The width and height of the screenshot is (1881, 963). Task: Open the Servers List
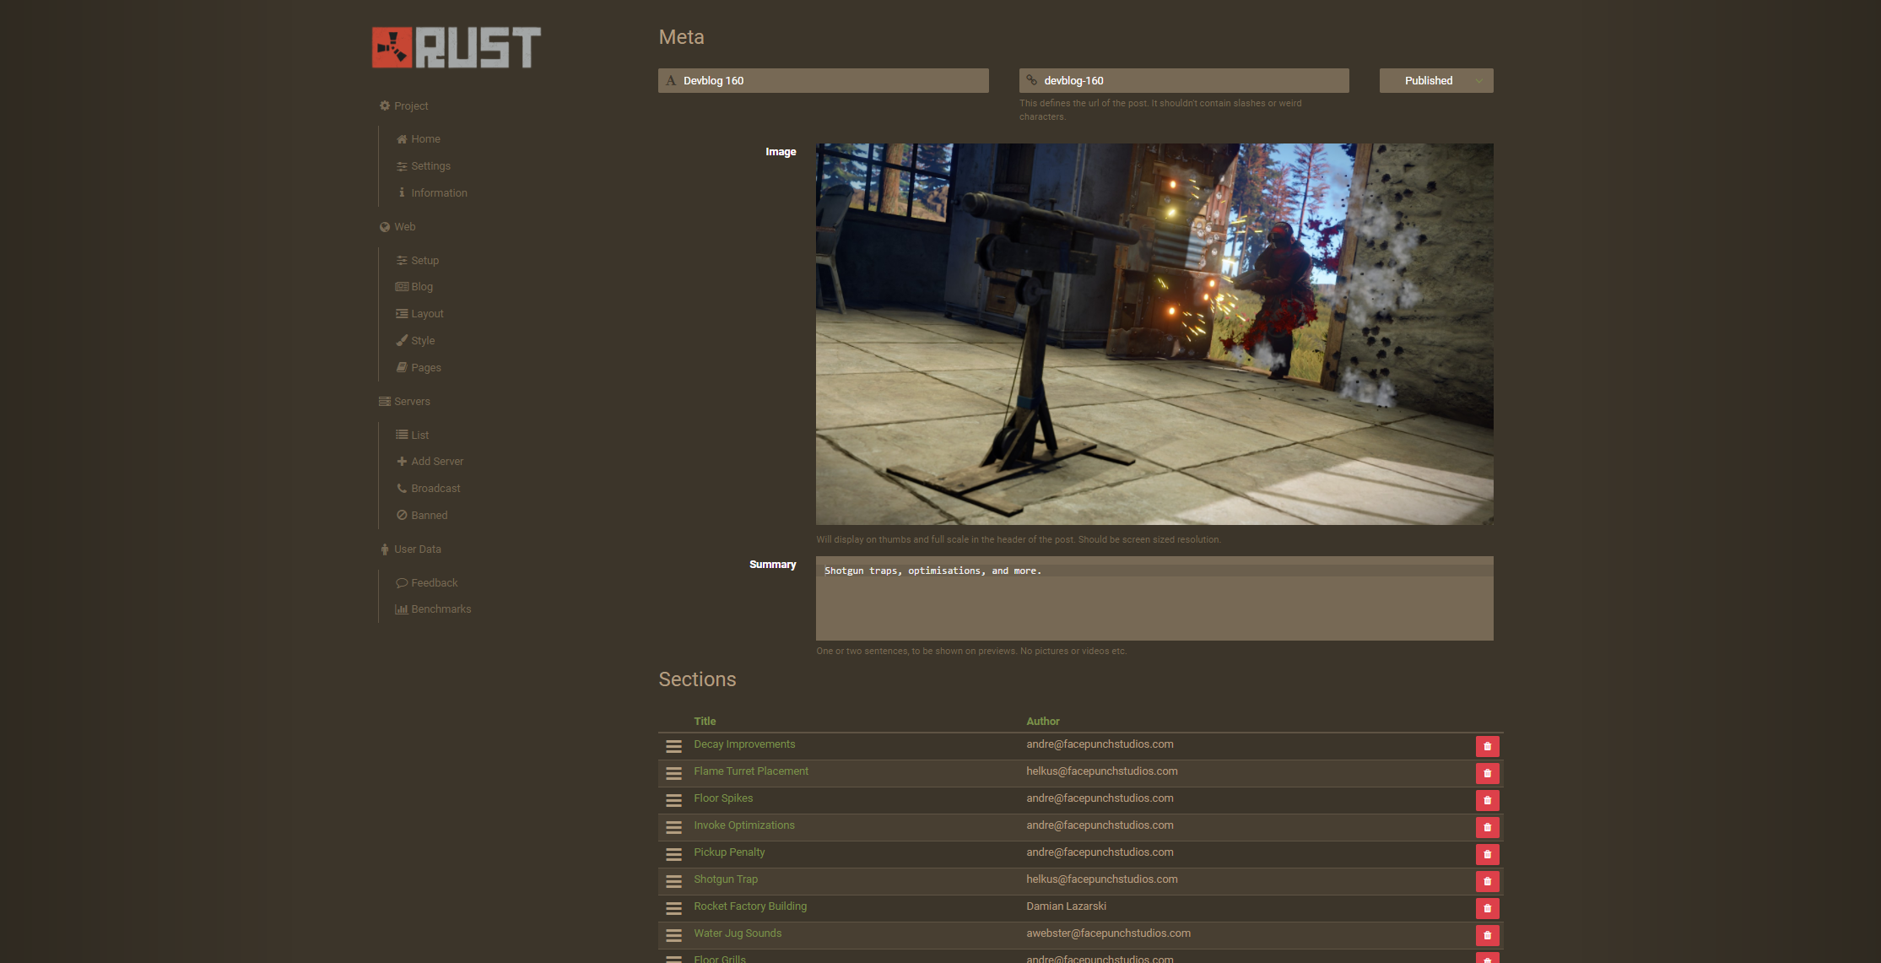[412, 436]
